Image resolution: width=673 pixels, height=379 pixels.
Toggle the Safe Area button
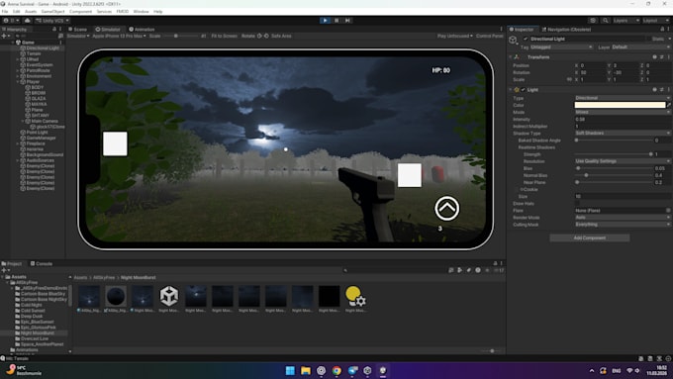click(x=281, y=36)
